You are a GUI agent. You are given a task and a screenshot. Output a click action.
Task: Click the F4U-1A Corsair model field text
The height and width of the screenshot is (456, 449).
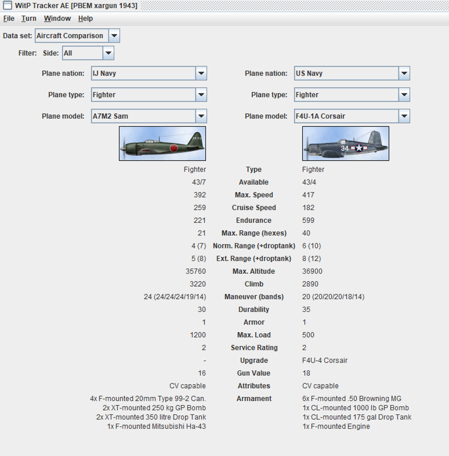pos(321,116)
